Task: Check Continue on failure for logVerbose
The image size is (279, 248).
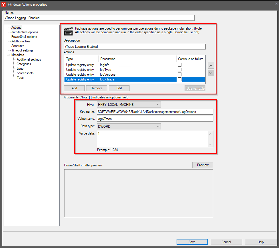Action: pyautogui.click(x=179, y=75)
